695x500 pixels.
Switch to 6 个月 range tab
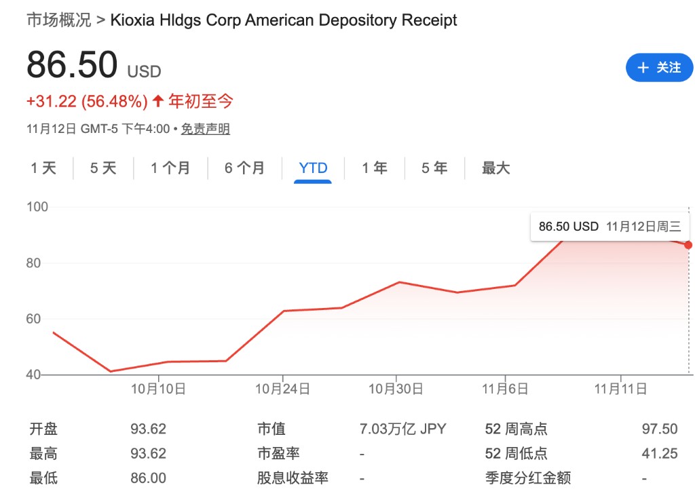pos(244,168)
